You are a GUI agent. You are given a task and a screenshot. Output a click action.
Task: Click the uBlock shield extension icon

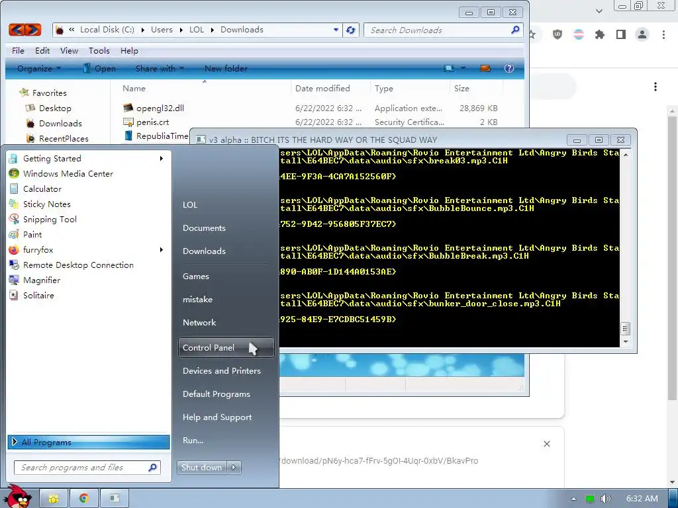(557, 34)
